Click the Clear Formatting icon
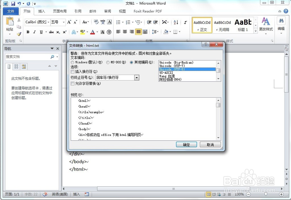The width and height of the screenshot is (291, 200). (x=96, y=22)
